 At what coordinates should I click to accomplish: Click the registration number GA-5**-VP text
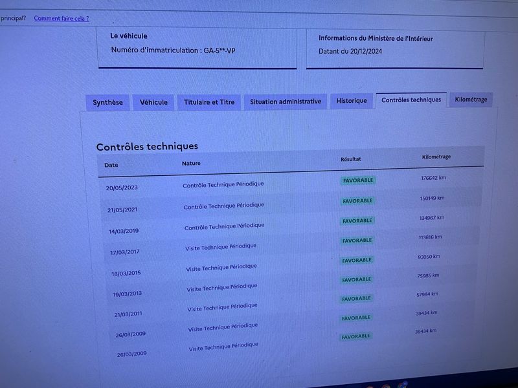pos(220,50)
